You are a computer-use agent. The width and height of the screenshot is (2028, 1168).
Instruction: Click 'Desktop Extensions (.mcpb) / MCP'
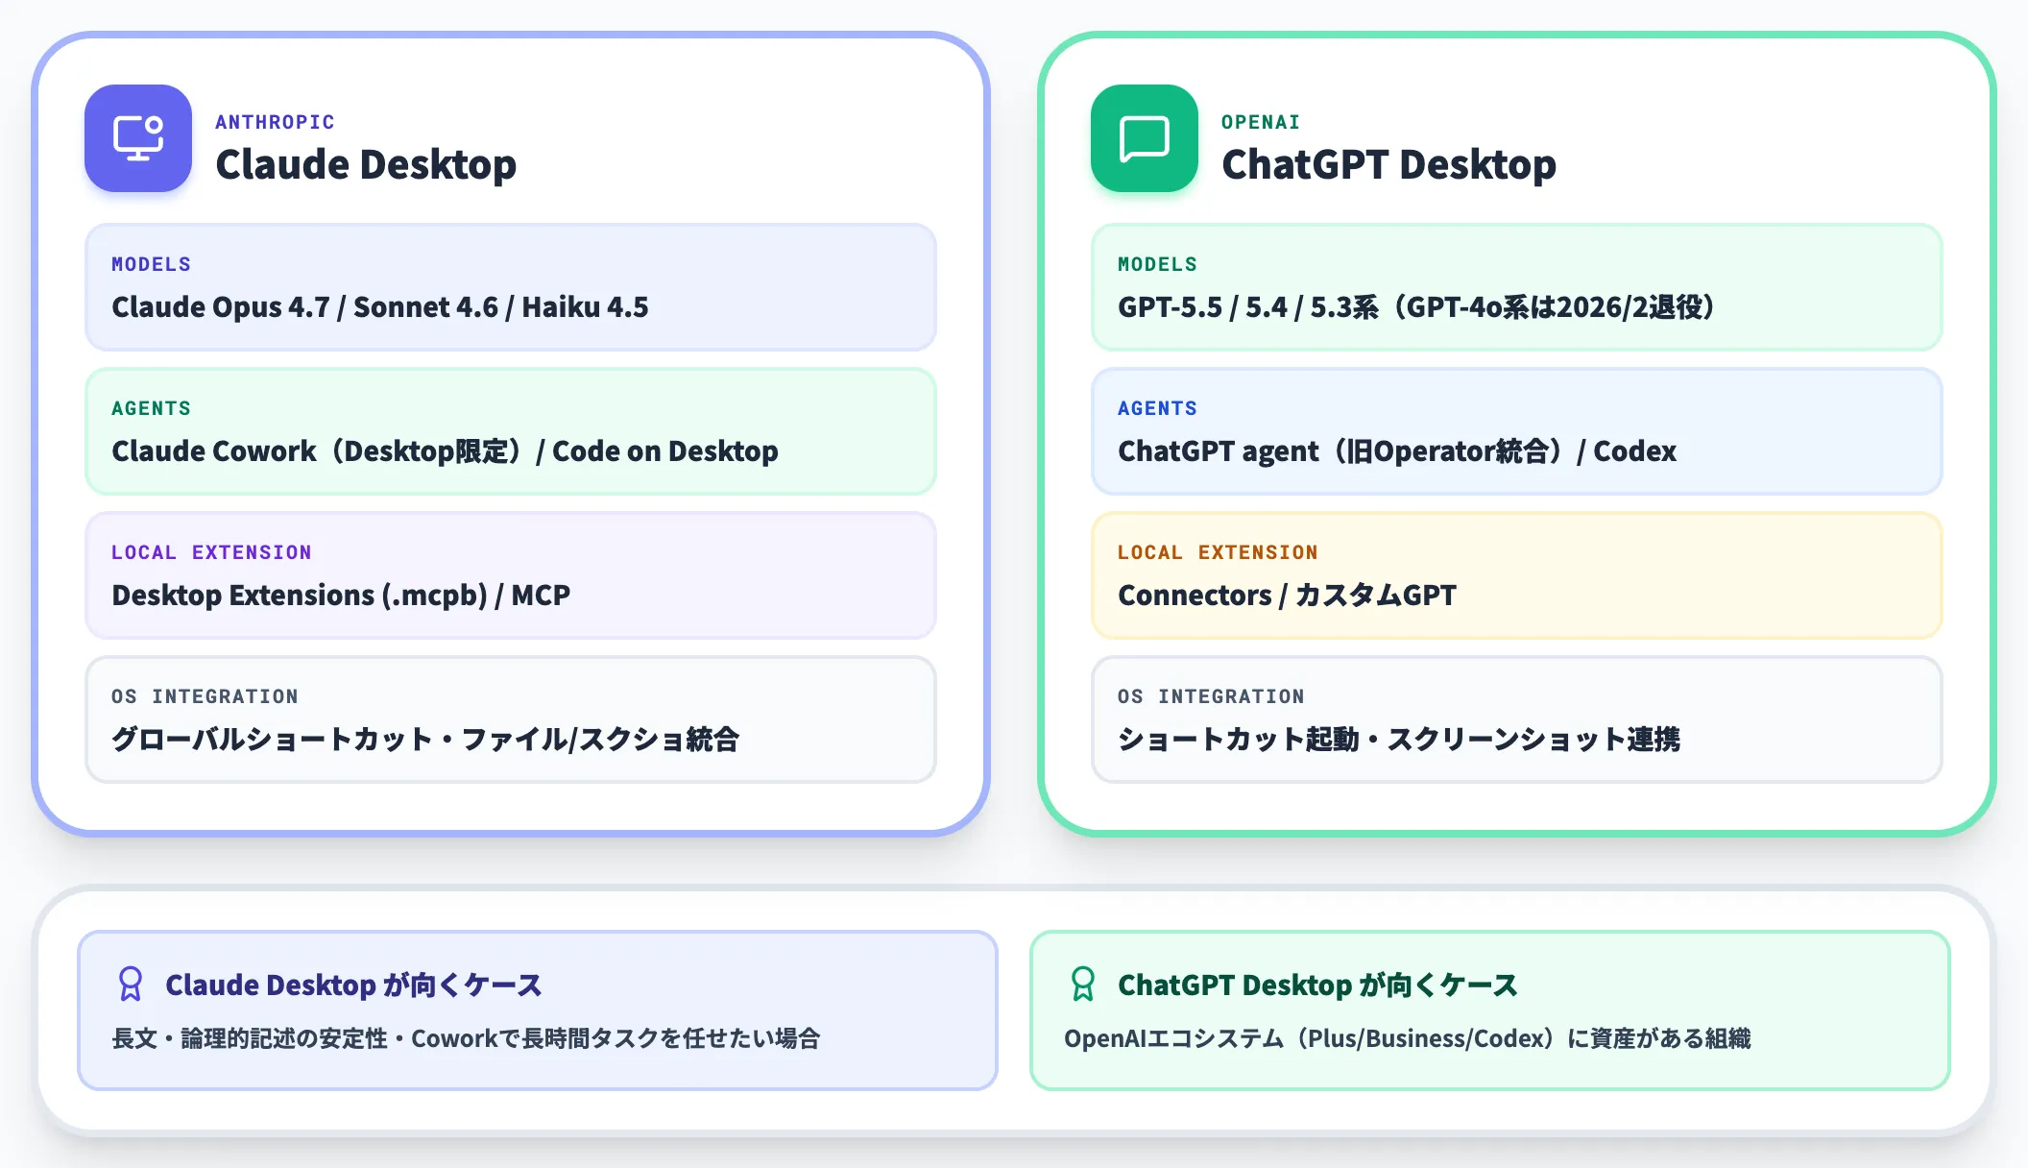[x=341, y=596]
